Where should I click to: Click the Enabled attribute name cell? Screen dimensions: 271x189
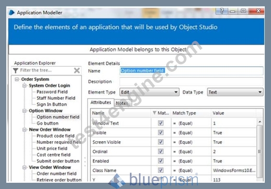click(x=121, y=161)
